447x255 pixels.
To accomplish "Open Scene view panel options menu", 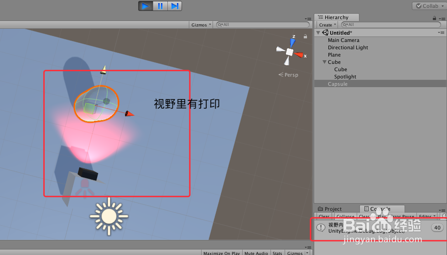I will [x=308, y=19].
